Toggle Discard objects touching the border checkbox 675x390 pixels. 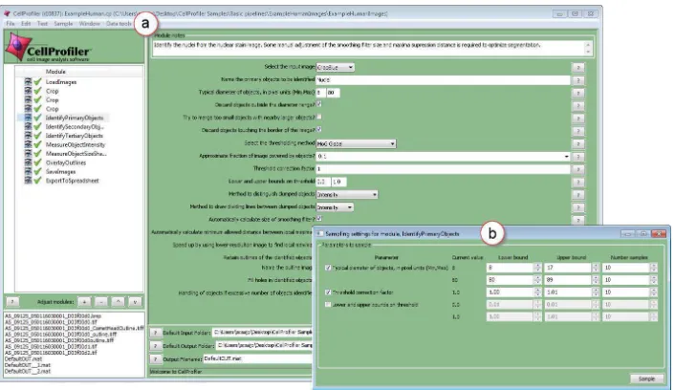(x=319, y=129)
